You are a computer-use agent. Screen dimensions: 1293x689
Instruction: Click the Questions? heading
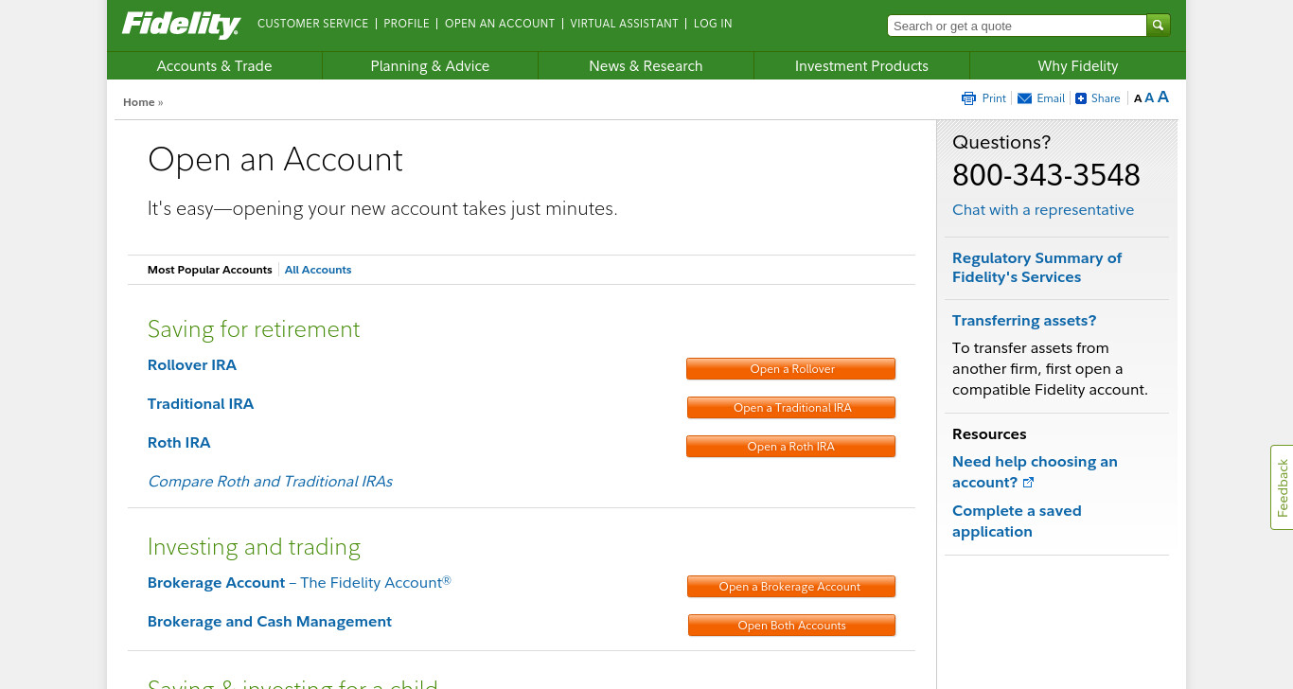(x=1001, y=143)
